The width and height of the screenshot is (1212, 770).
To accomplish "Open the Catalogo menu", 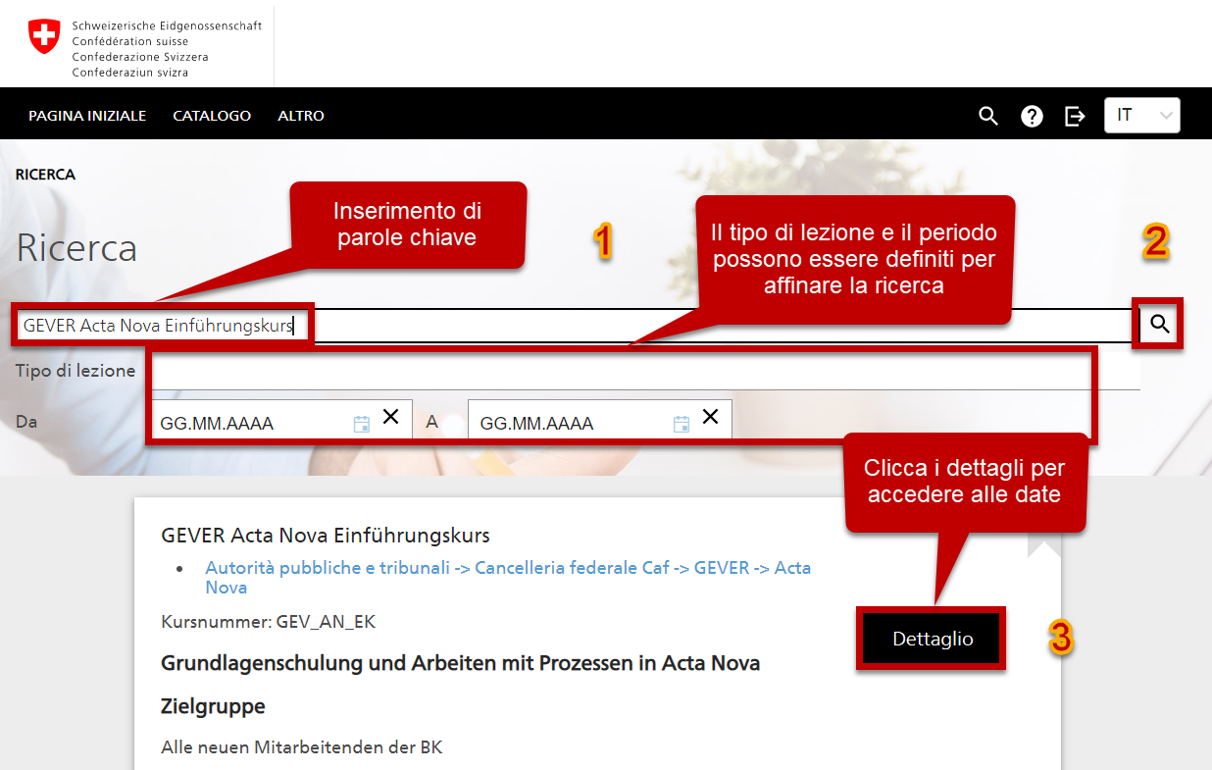I will tap(212, 116).
